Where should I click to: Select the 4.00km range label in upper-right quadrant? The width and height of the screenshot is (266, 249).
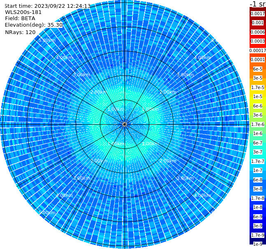[202, 57]
